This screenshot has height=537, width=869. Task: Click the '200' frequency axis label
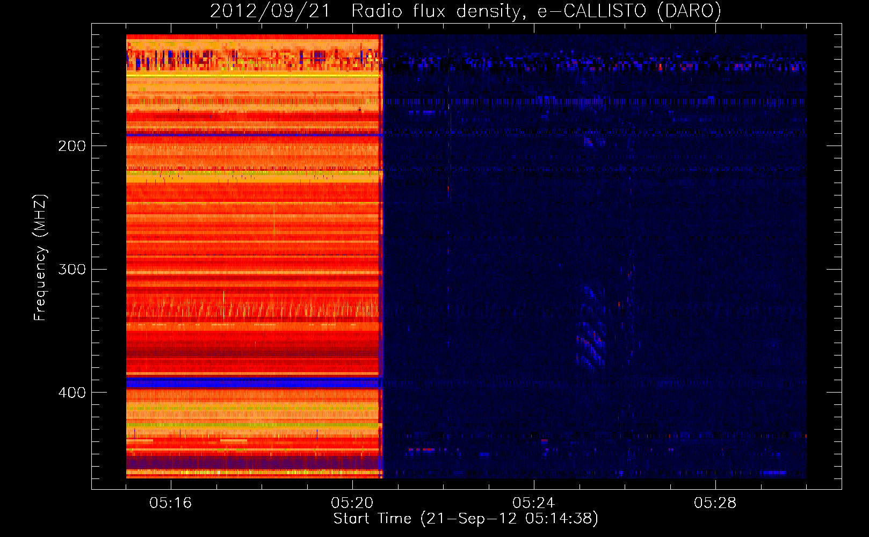[72, 146]
